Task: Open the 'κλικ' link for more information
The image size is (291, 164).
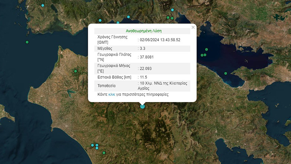Action: tap(112, 94)
